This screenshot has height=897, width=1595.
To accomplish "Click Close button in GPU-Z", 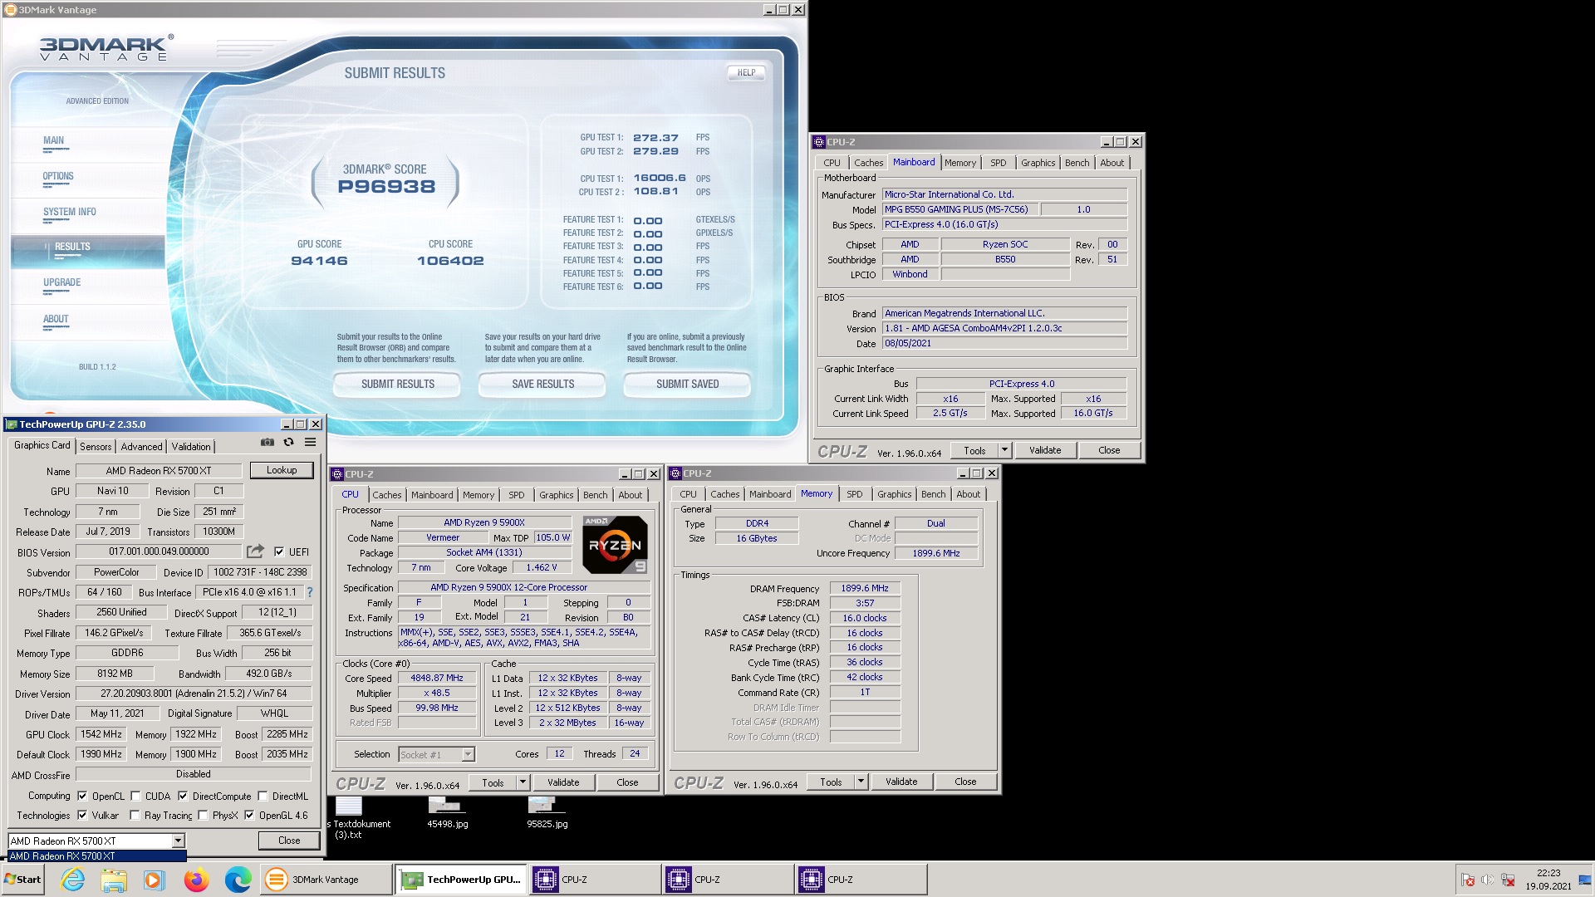I will [289, 841].
